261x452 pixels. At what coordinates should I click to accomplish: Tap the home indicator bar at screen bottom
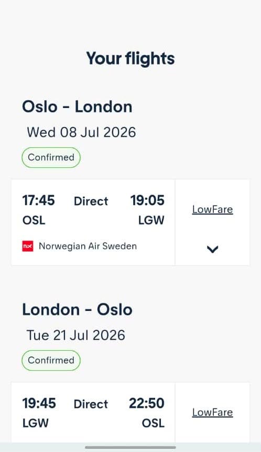click(x=130, y=447)
